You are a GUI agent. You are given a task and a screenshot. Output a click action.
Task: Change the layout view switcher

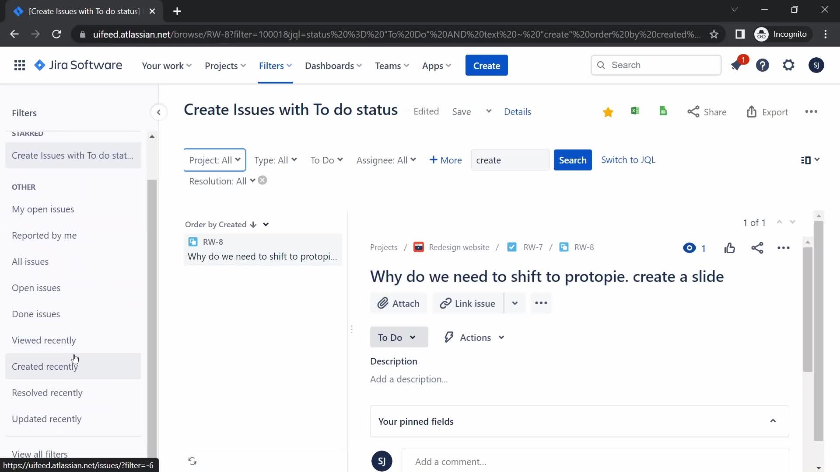coord(810,160)
